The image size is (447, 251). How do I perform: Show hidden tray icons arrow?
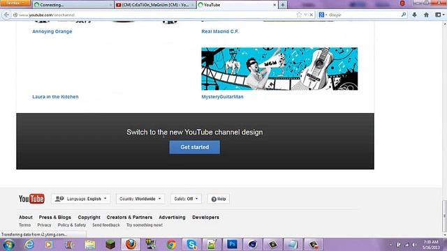click(x=390, y=245)
